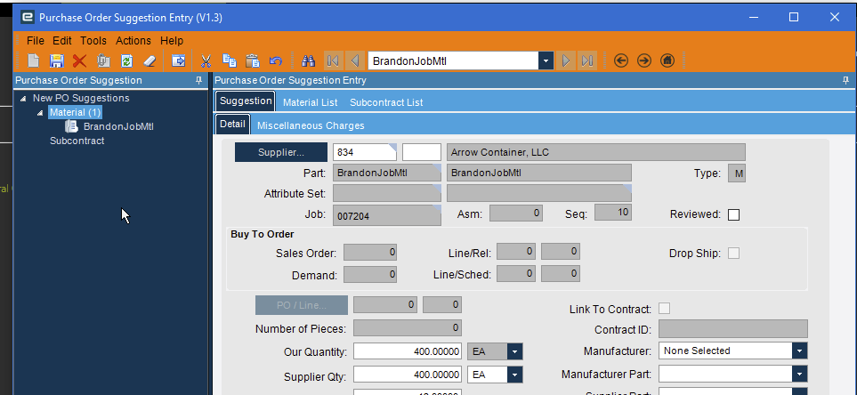Open the Manufacturer dropdown

[x=800, y=351]
